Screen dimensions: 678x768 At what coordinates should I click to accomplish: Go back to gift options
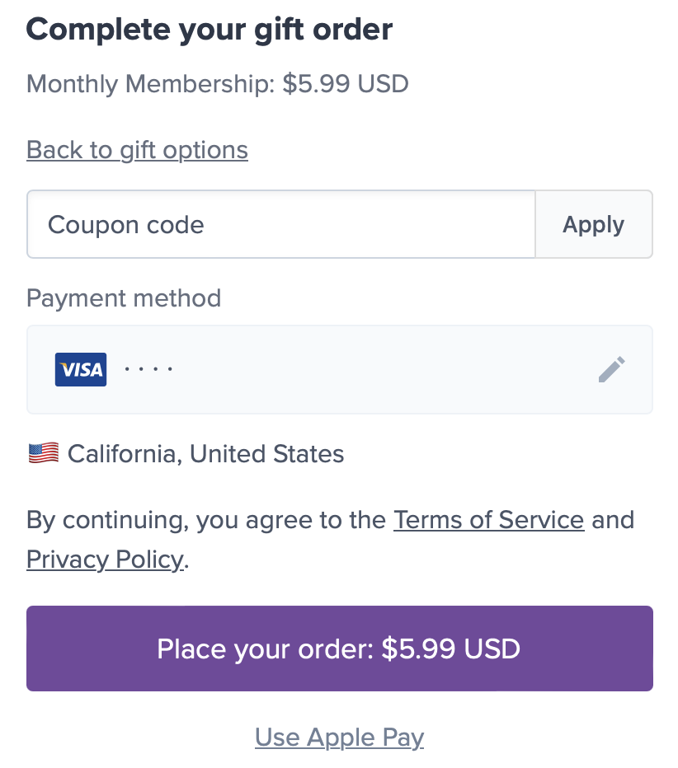pos(137,150)
